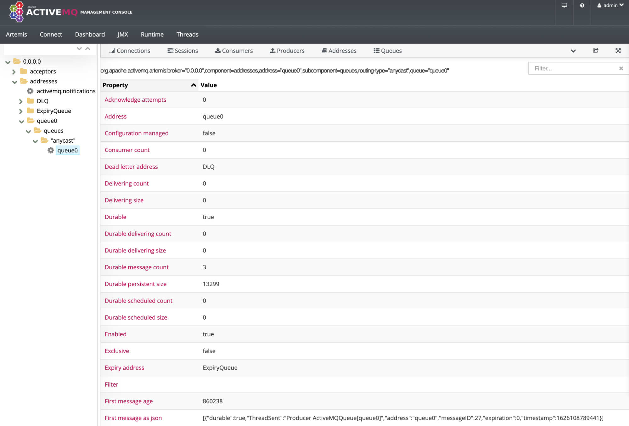Collapse the addresses tree node
Screen dimensions: 629x426
click(14, 81)
